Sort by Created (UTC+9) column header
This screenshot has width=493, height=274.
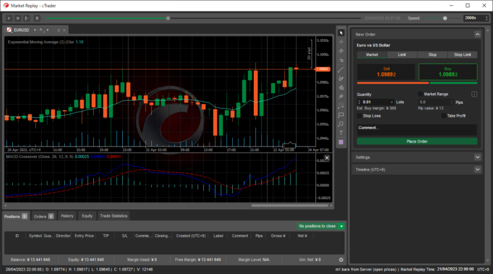click(x=191, y=236)
